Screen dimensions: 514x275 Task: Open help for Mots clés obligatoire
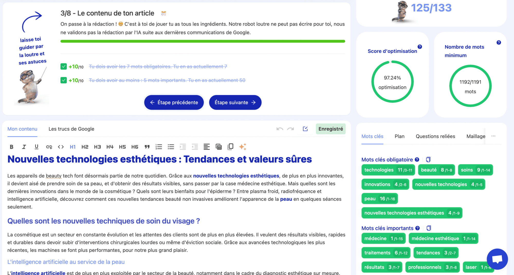tap(417, 160)
